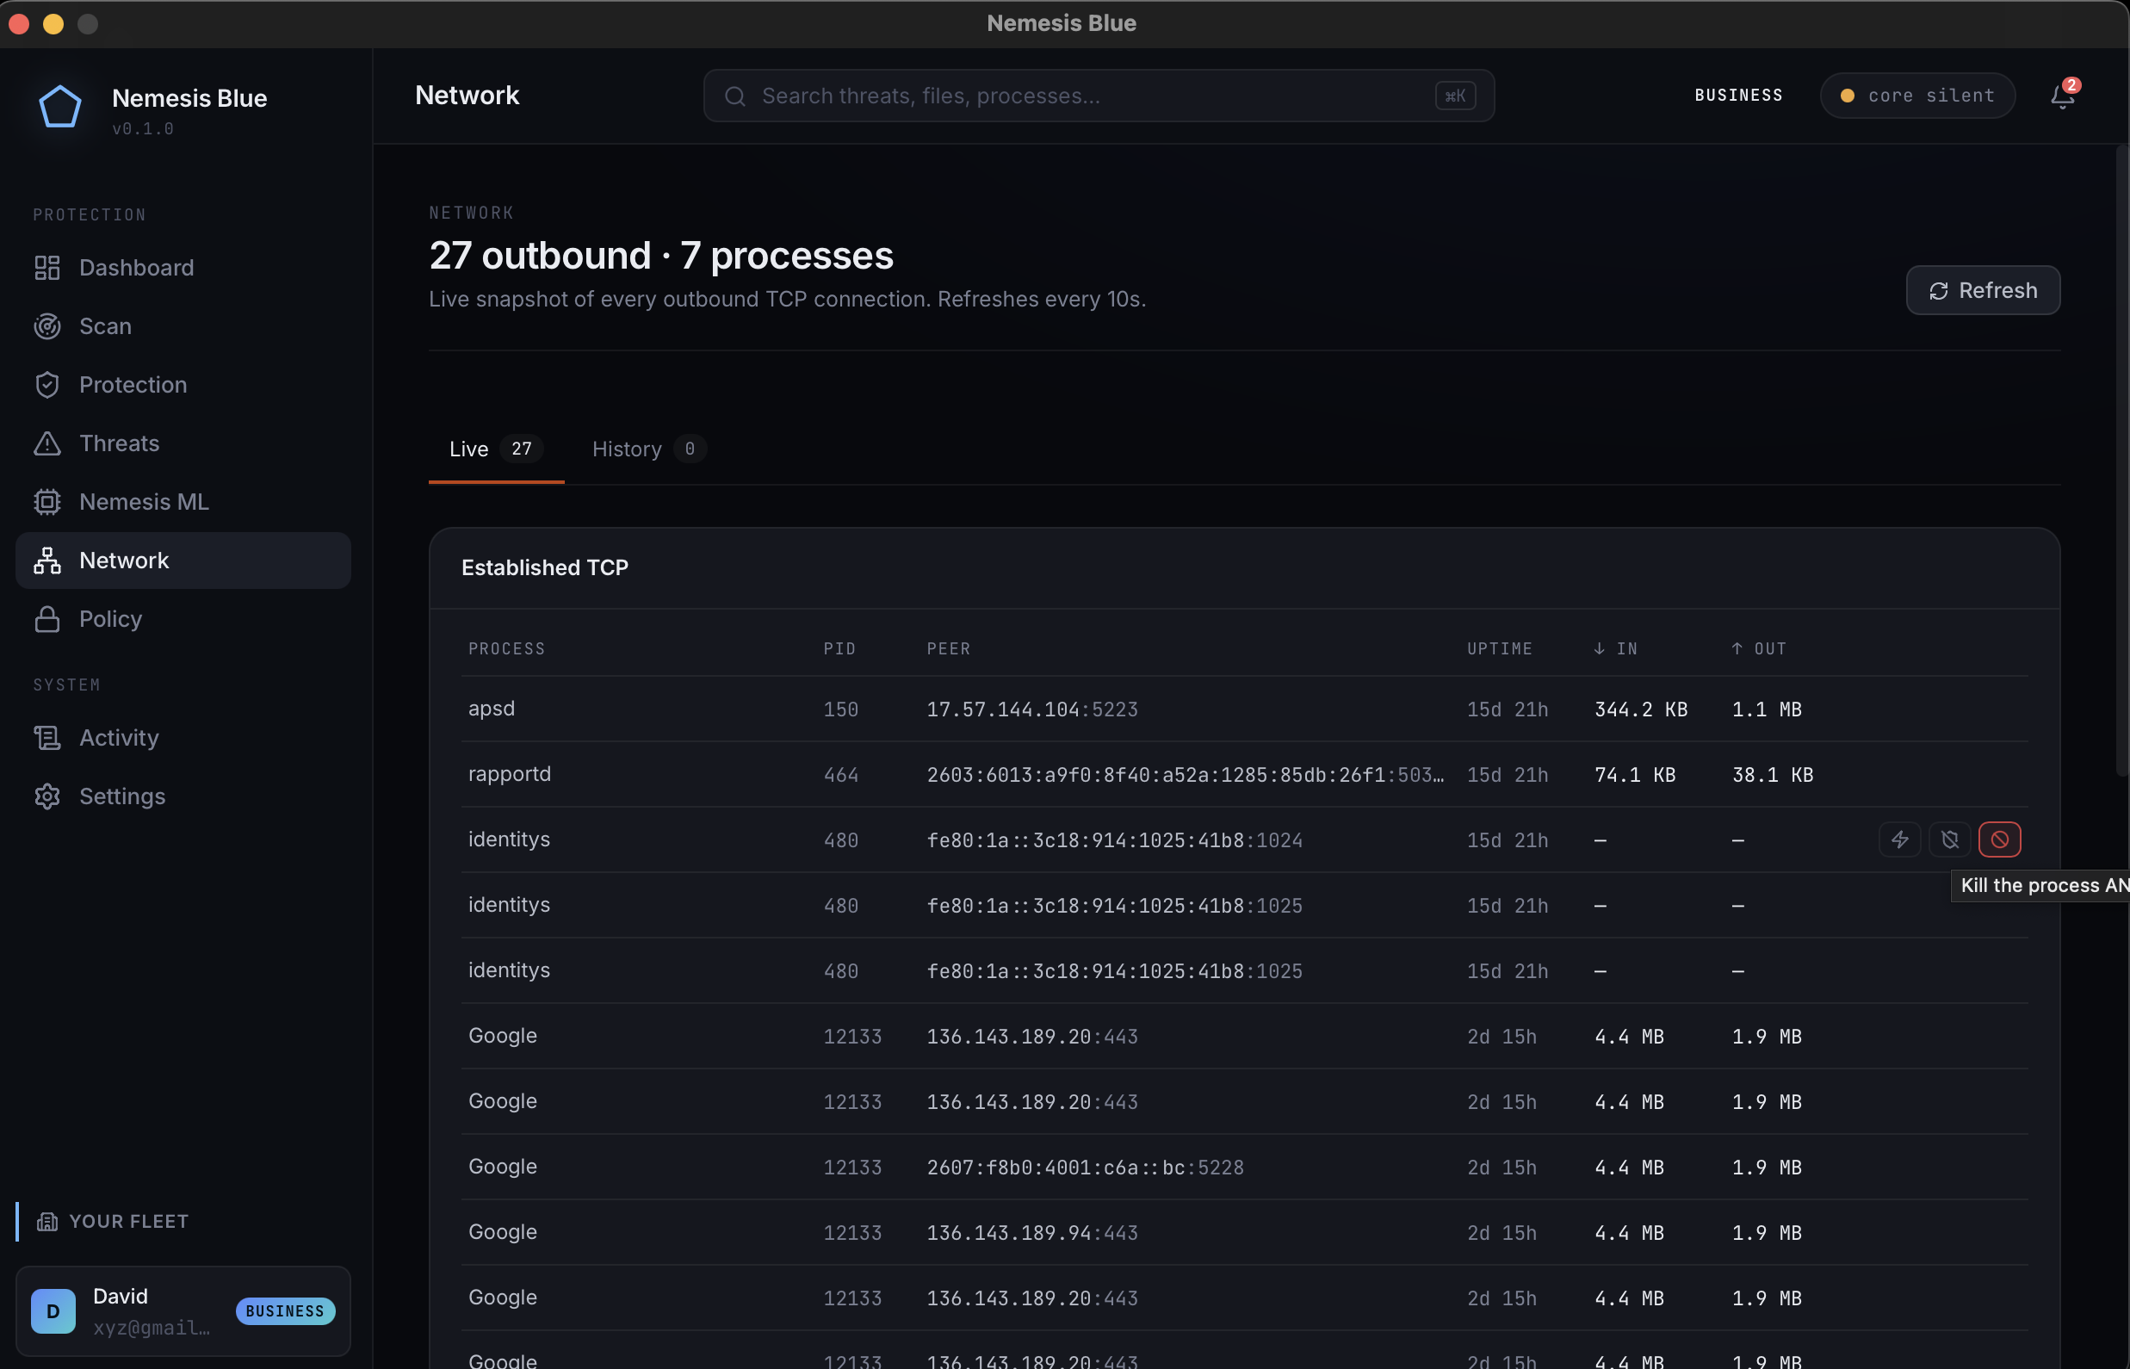Click the BUSINESS label in top bar
2130x1369 pixels.
(x=1738, y=95)
